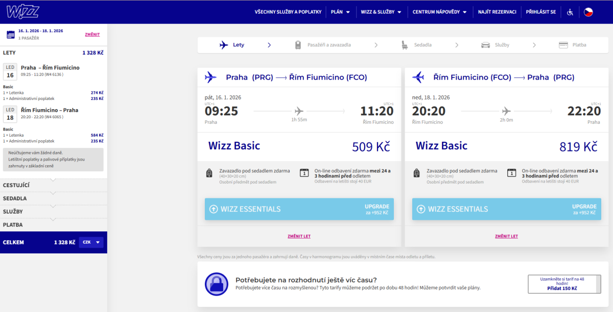Click ZMĚNIT LET under the Praha departure flight
Image resolution: width=613 pixels, height=312 pixels.
click(x=299, y=237)
